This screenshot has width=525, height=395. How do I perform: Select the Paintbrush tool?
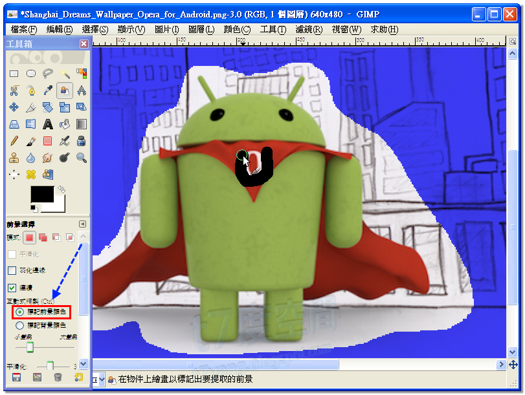[x=31, y=141]
